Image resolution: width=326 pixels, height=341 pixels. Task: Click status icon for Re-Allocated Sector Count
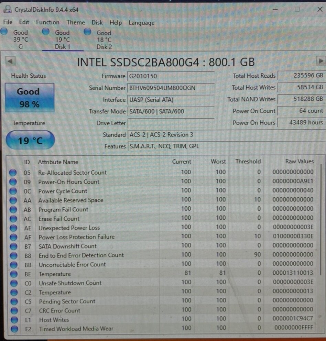13,173
